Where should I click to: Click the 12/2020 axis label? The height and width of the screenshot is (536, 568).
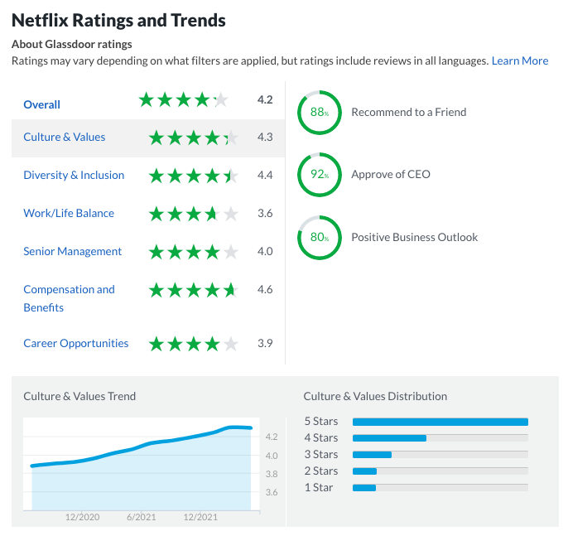(x=82, y=517)
